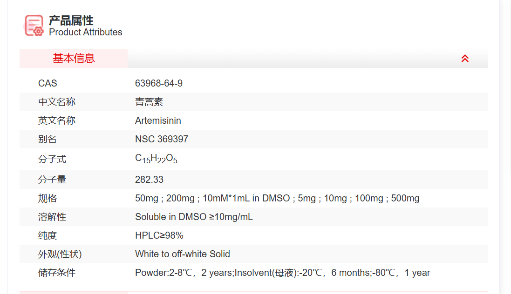Click the 产品属性 section title
511x294 pixels.
[x=71, y=20]
